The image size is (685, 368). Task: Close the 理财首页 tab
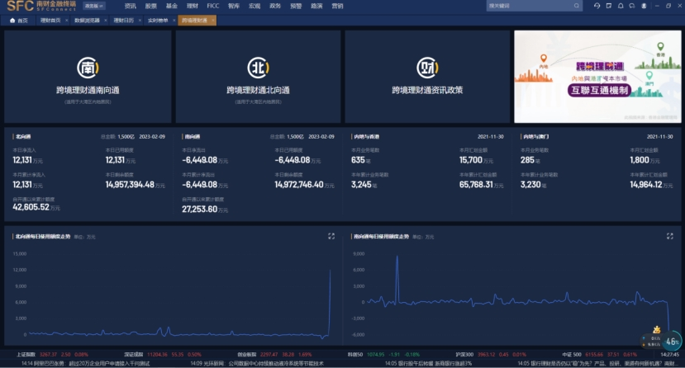(x=66, y=21)
